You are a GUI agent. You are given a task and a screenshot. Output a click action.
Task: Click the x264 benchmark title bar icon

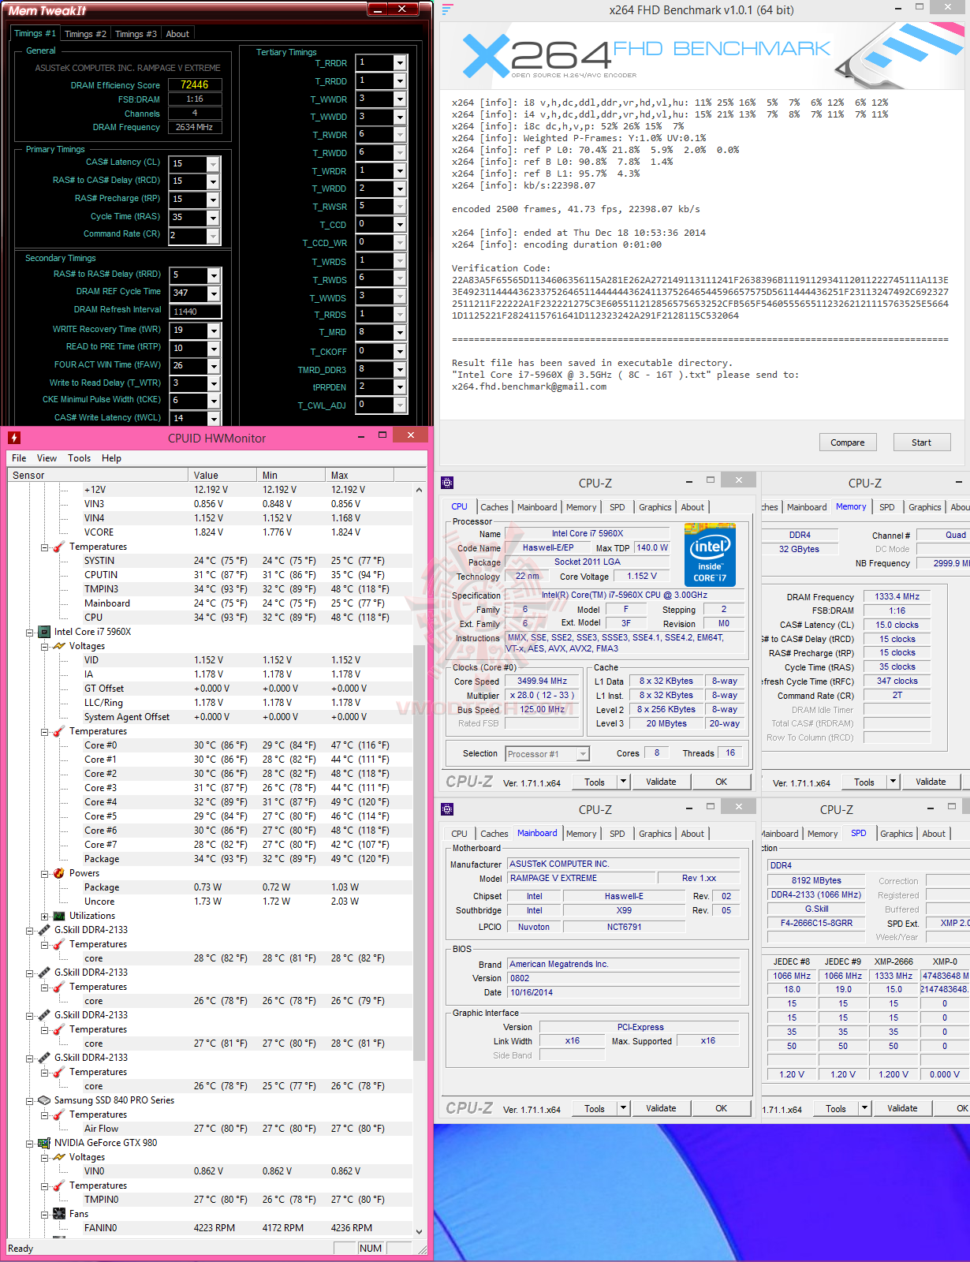(x=448, y=10)
